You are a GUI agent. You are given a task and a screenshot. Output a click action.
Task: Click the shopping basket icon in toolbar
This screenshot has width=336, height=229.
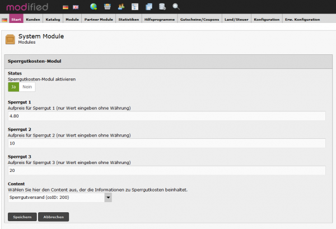[x=107, y=7]
